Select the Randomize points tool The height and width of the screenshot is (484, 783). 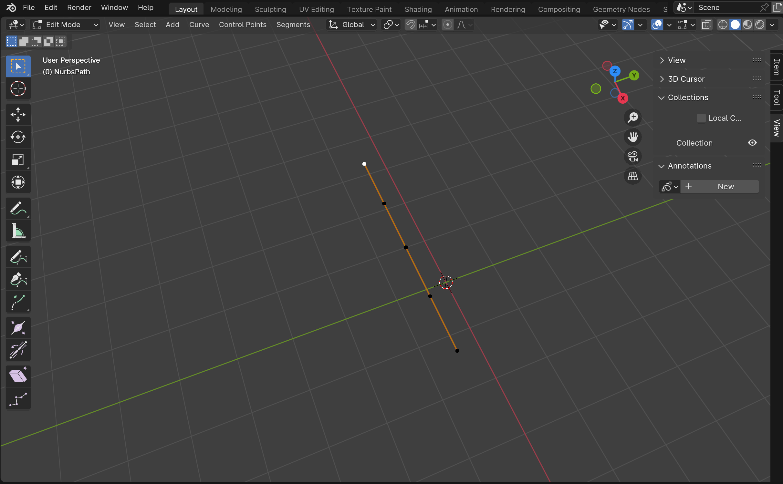point(18,399)
